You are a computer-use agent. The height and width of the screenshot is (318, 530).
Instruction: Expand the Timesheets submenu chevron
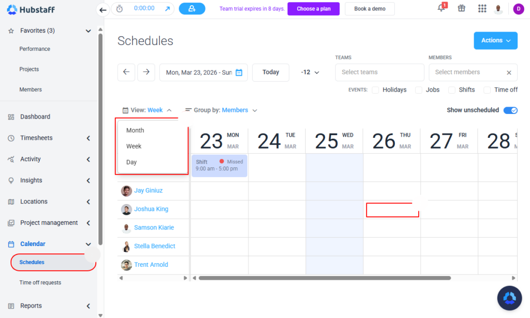(x=88, y=138)
